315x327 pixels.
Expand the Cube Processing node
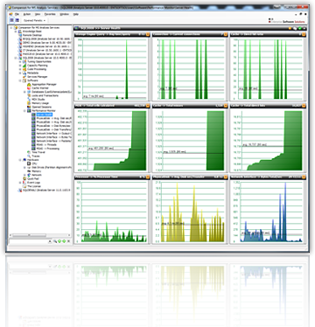coord(20,69)
